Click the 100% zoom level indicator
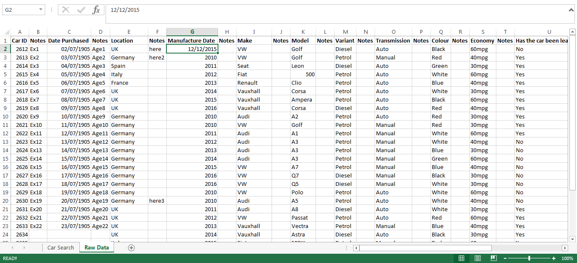Image resolution: width=577 pixels, height=263 pixels. pyautogui.click(x=567, y=258)
